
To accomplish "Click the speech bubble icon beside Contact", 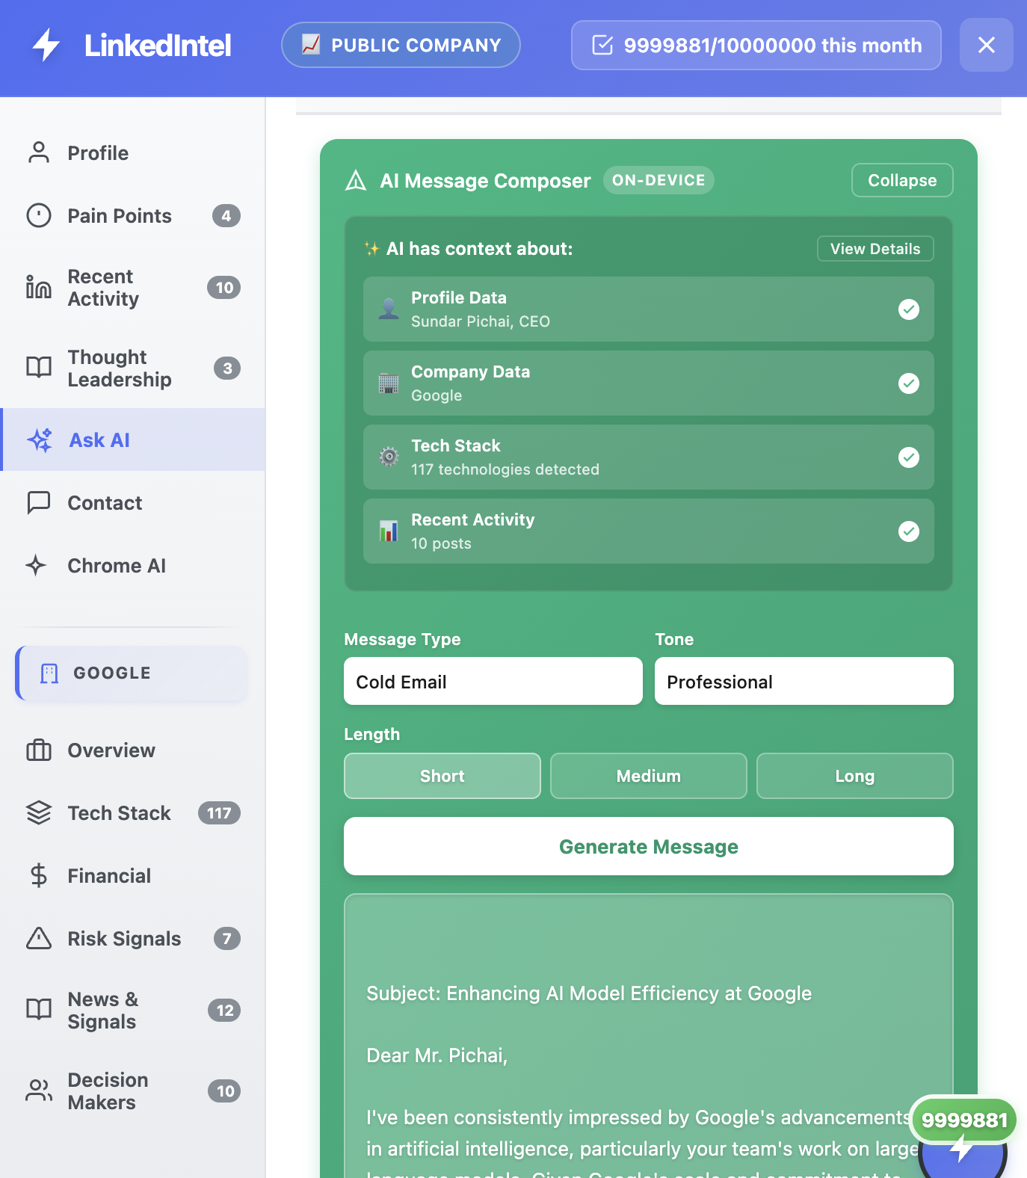I will pyautogui.click(x=39, y=502).
